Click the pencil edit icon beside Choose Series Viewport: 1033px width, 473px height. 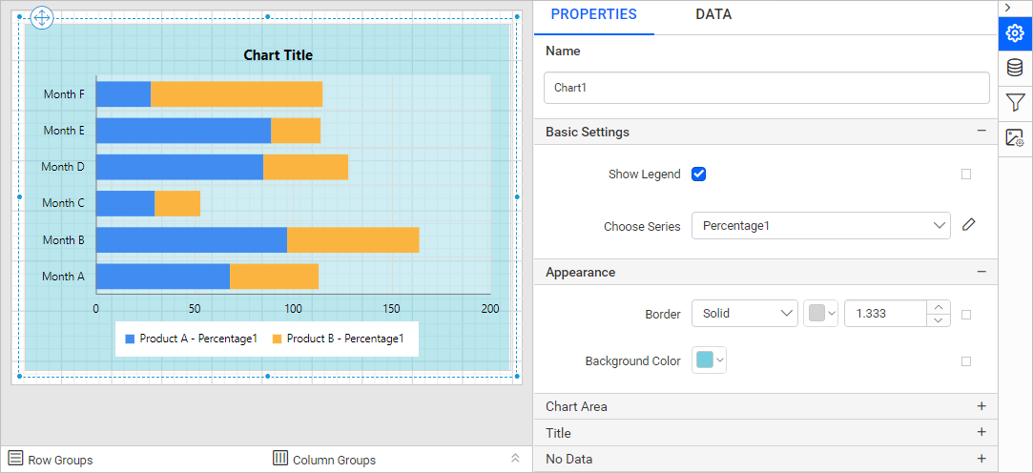pyautogui.click(x=969, y=225)
